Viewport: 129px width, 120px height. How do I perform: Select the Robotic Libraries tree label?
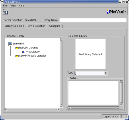29,48
